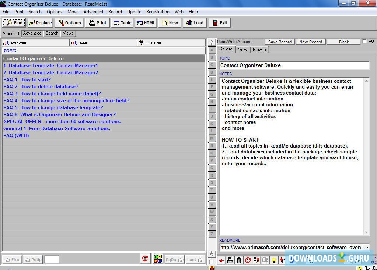Delete the current record using trash icon
This screenshot has height=270, width=377.
coord(239,260)
